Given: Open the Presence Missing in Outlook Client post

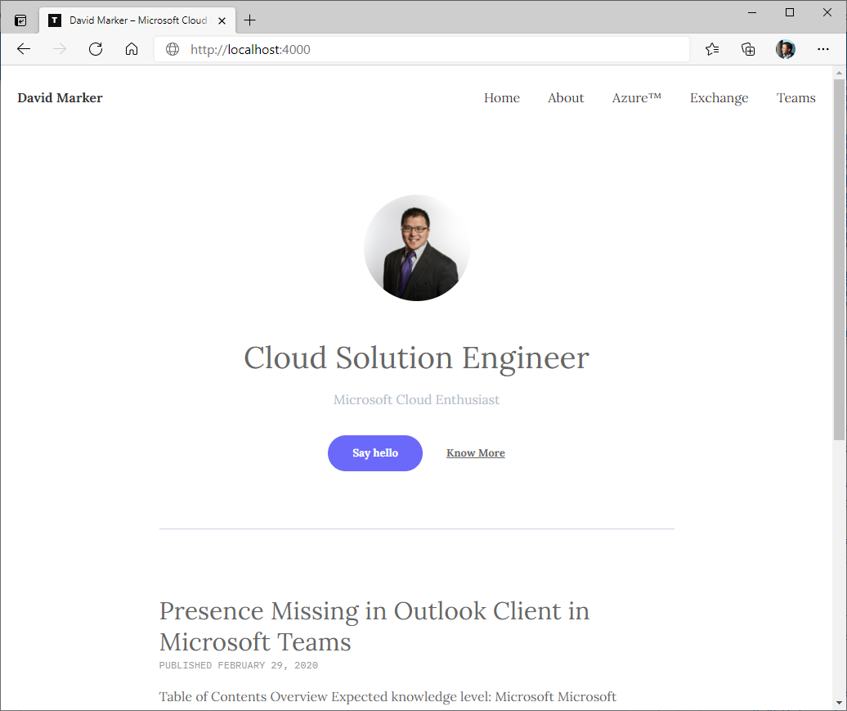Looking at the screenshot, I should tap(374, 626).
